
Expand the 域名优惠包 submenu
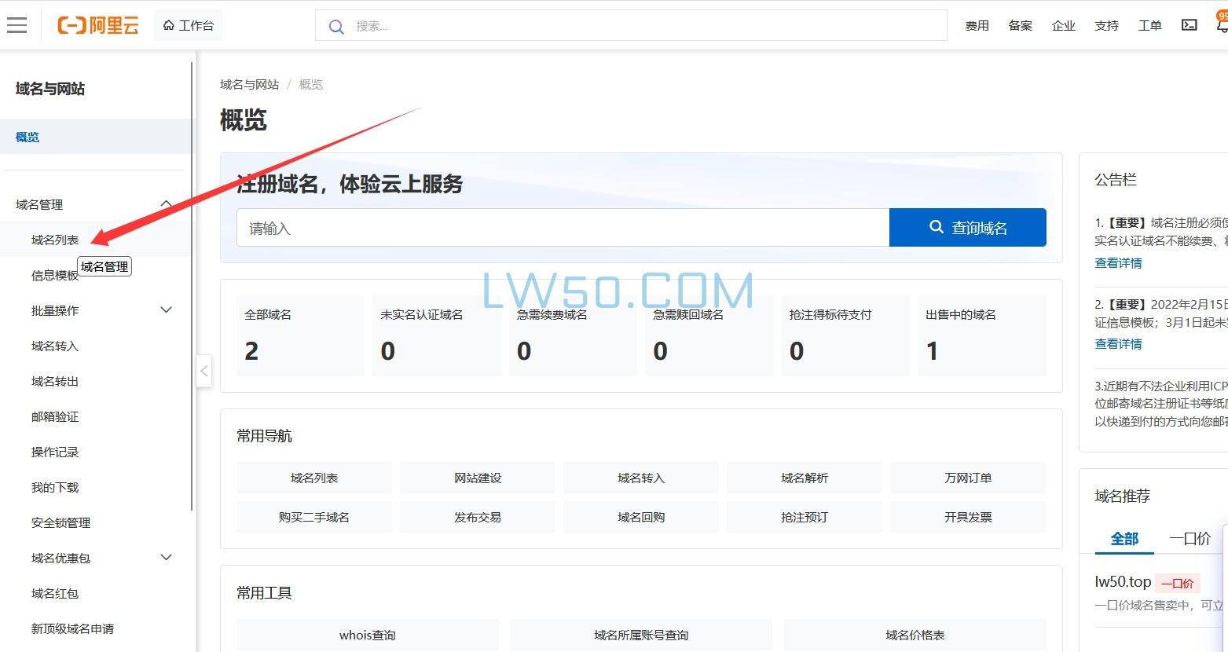click(166, 558)
